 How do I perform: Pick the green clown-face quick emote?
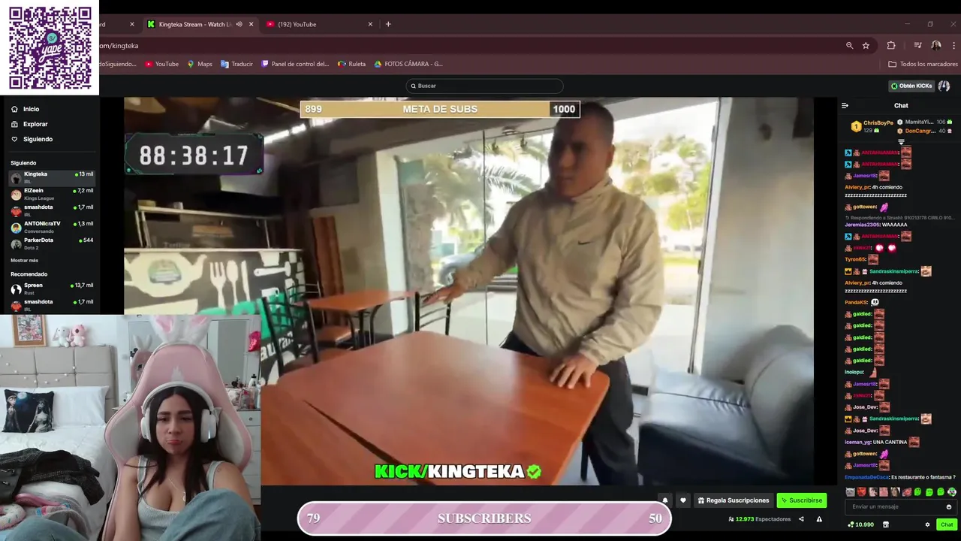pos(952,492)
